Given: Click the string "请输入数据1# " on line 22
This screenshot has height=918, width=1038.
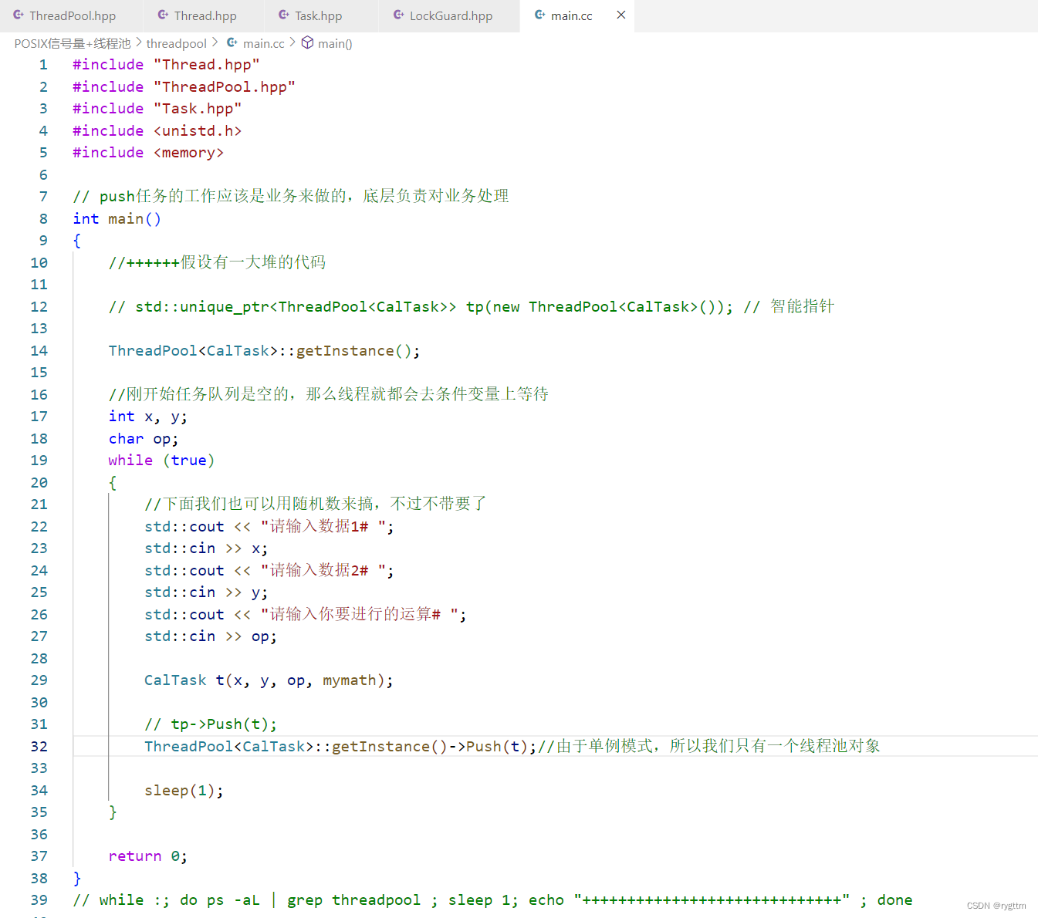Looking at the screenshot, I should tap(323, 527).
